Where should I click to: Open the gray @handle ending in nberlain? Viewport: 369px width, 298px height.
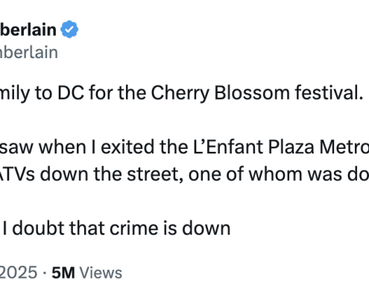(x=29, y=52)
